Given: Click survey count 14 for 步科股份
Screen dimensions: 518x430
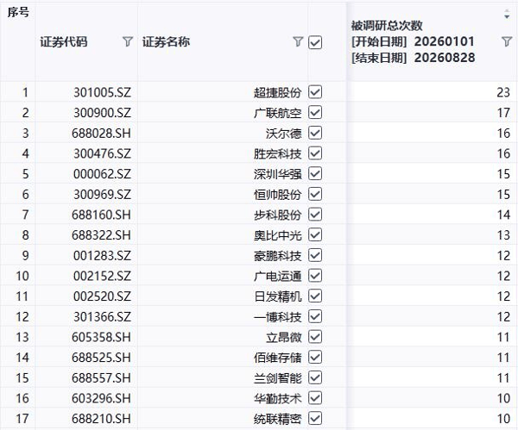Looking at the screenshot, I should 503,215.
